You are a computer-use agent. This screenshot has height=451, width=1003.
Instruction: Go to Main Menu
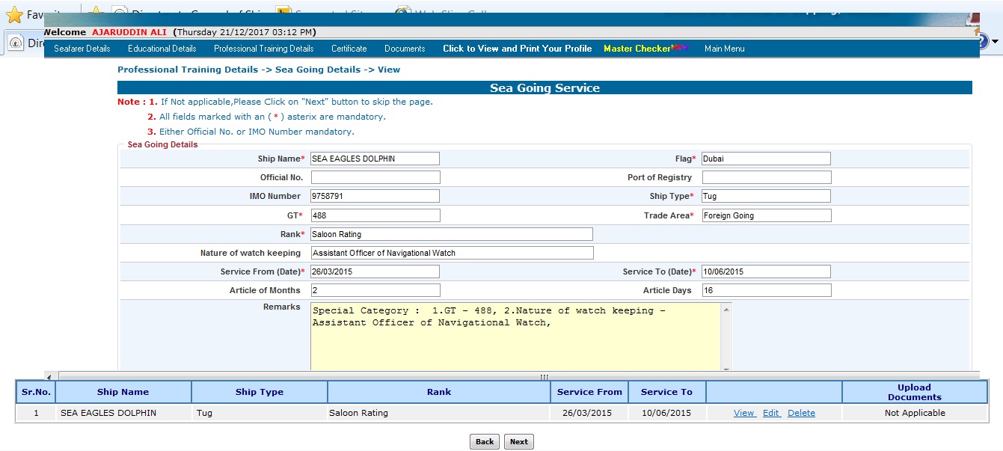point(724,49)
